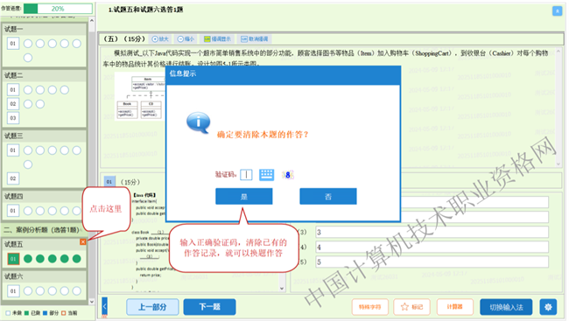The image size is (569, 321).
Task: Open the virtual keyboard icon beside 验证码
Action: coord(266,175)
